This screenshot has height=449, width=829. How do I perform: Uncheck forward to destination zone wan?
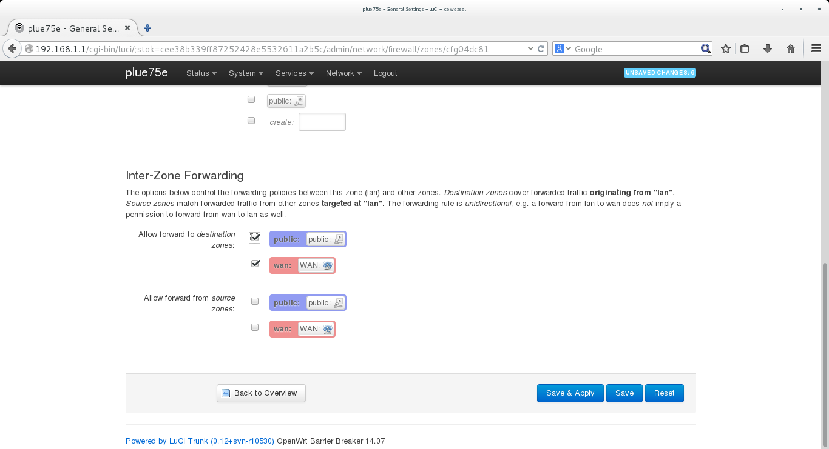click(255, 264)
